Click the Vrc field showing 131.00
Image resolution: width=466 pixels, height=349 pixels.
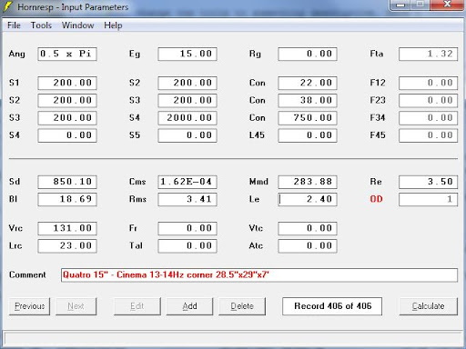[67, 228]
